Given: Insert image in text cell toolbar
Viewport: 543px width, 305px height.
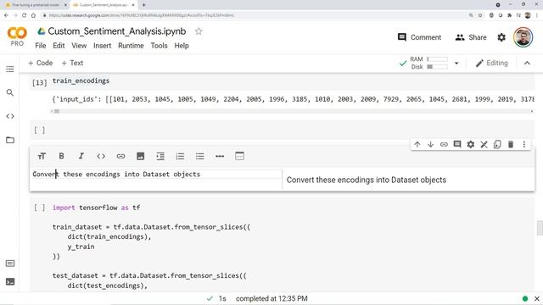Looking at the screenshot, I should (x=140, y=156).
